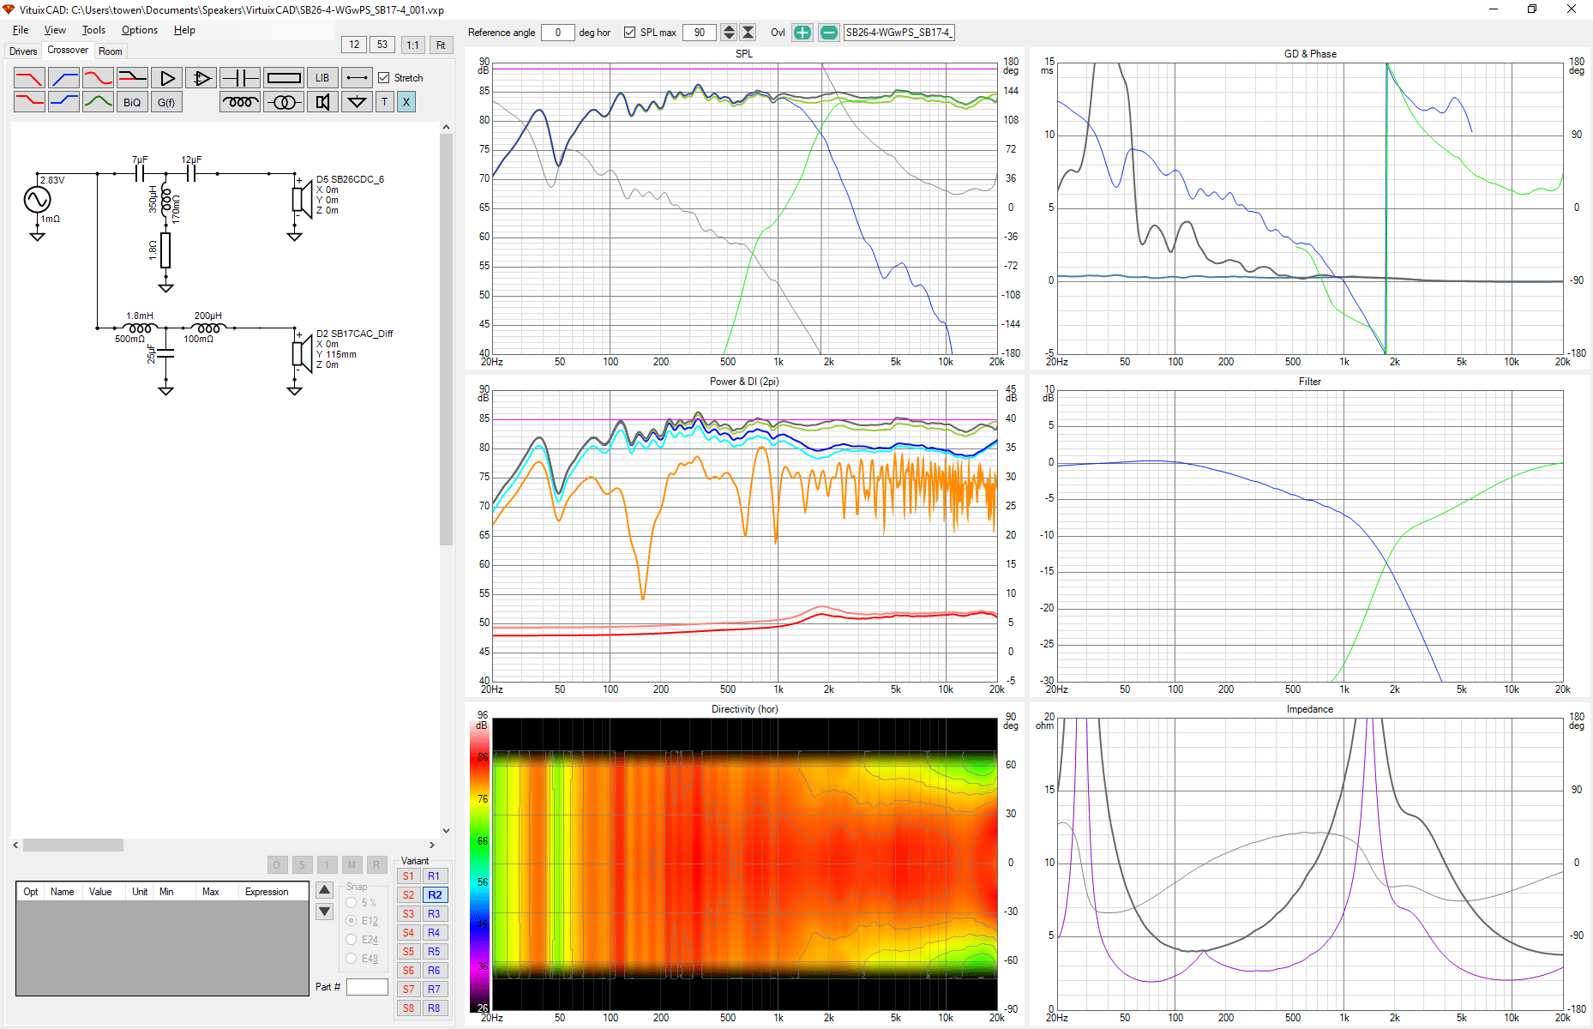Click the SB26CDC_6 tweeter symbol in the schematic
Screen dimensions: 1593x1029
tap(300, 199)
